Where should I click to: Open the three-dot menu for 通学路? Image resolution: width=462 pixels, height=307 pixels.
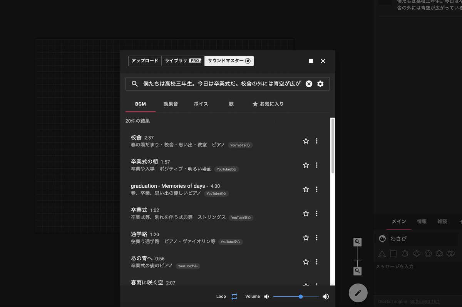(316, 237)
